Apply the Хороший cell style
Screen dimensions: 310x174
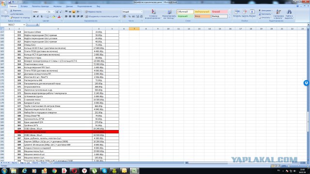pos(185,16)
